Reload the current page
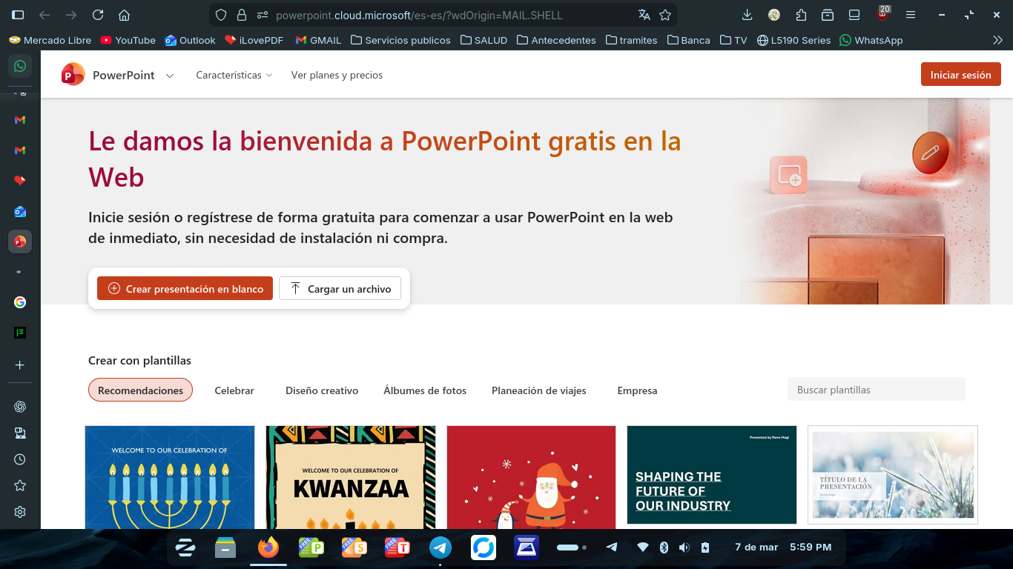This screenshot has width=1013, height=569. [x=98, y=15]
